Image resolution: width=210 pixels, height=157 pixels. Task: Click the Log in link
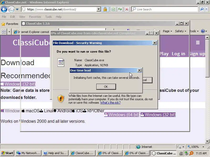coord(178,54)
